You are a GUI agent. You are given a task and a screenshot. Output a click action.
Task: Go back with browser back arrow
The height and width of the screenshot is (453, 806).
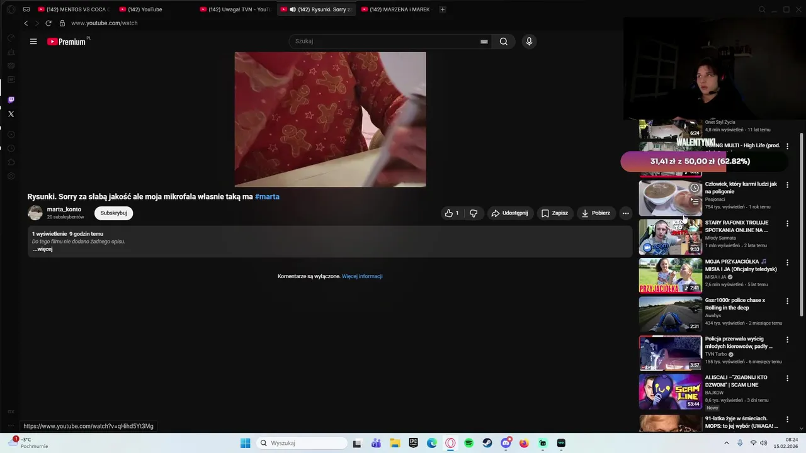click(26, 23)
